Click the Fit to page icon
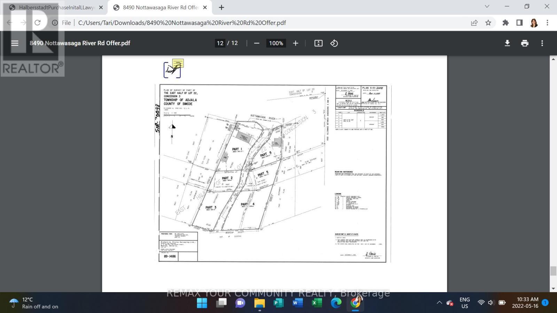 pyautogui.click(x=319, y=43)
